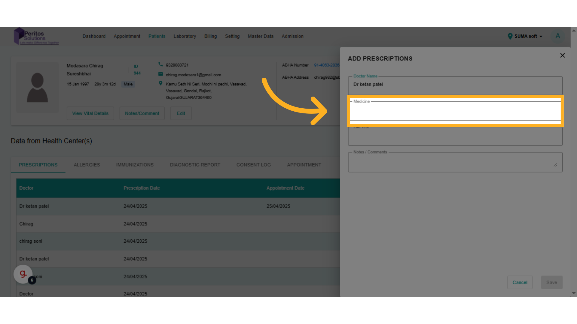Screen dimensions: 577x324
Task: Click the email envelope icon
Action: (x=160, y=74)
